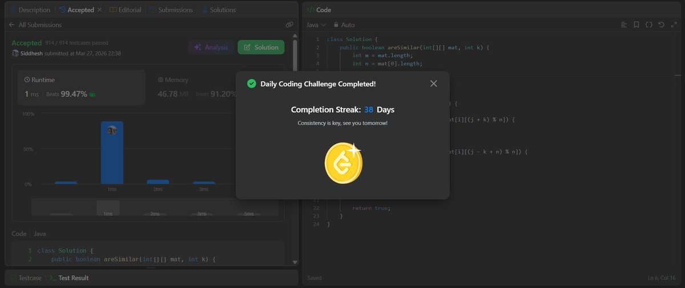Click the 5ms label in the mini chart

click(249, 214)
